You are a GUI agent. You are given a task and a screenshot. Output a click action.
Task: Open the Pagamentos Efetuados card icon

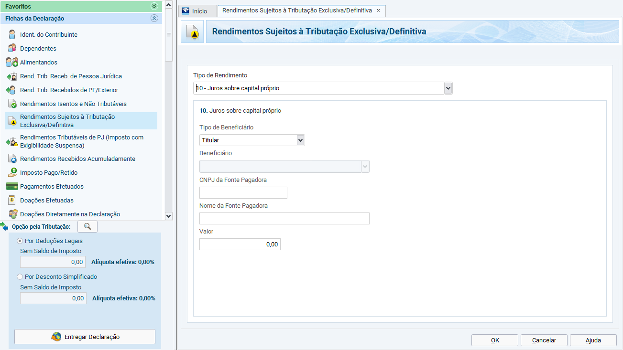click(x=12, y=186)
